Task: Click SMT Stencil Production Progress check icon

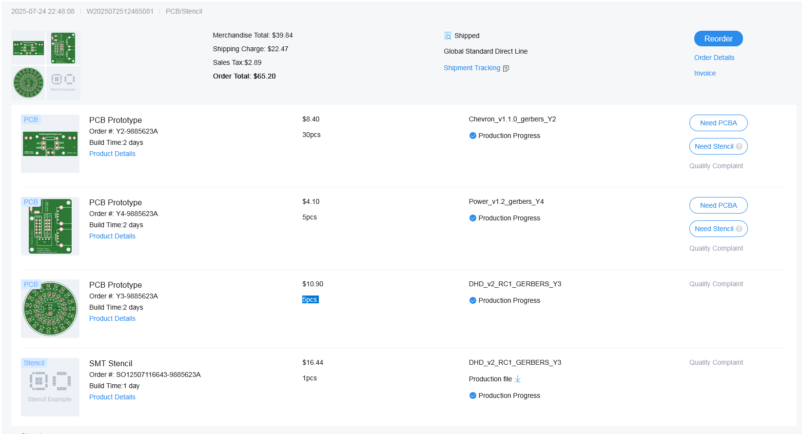Action: tap(472, 395)
